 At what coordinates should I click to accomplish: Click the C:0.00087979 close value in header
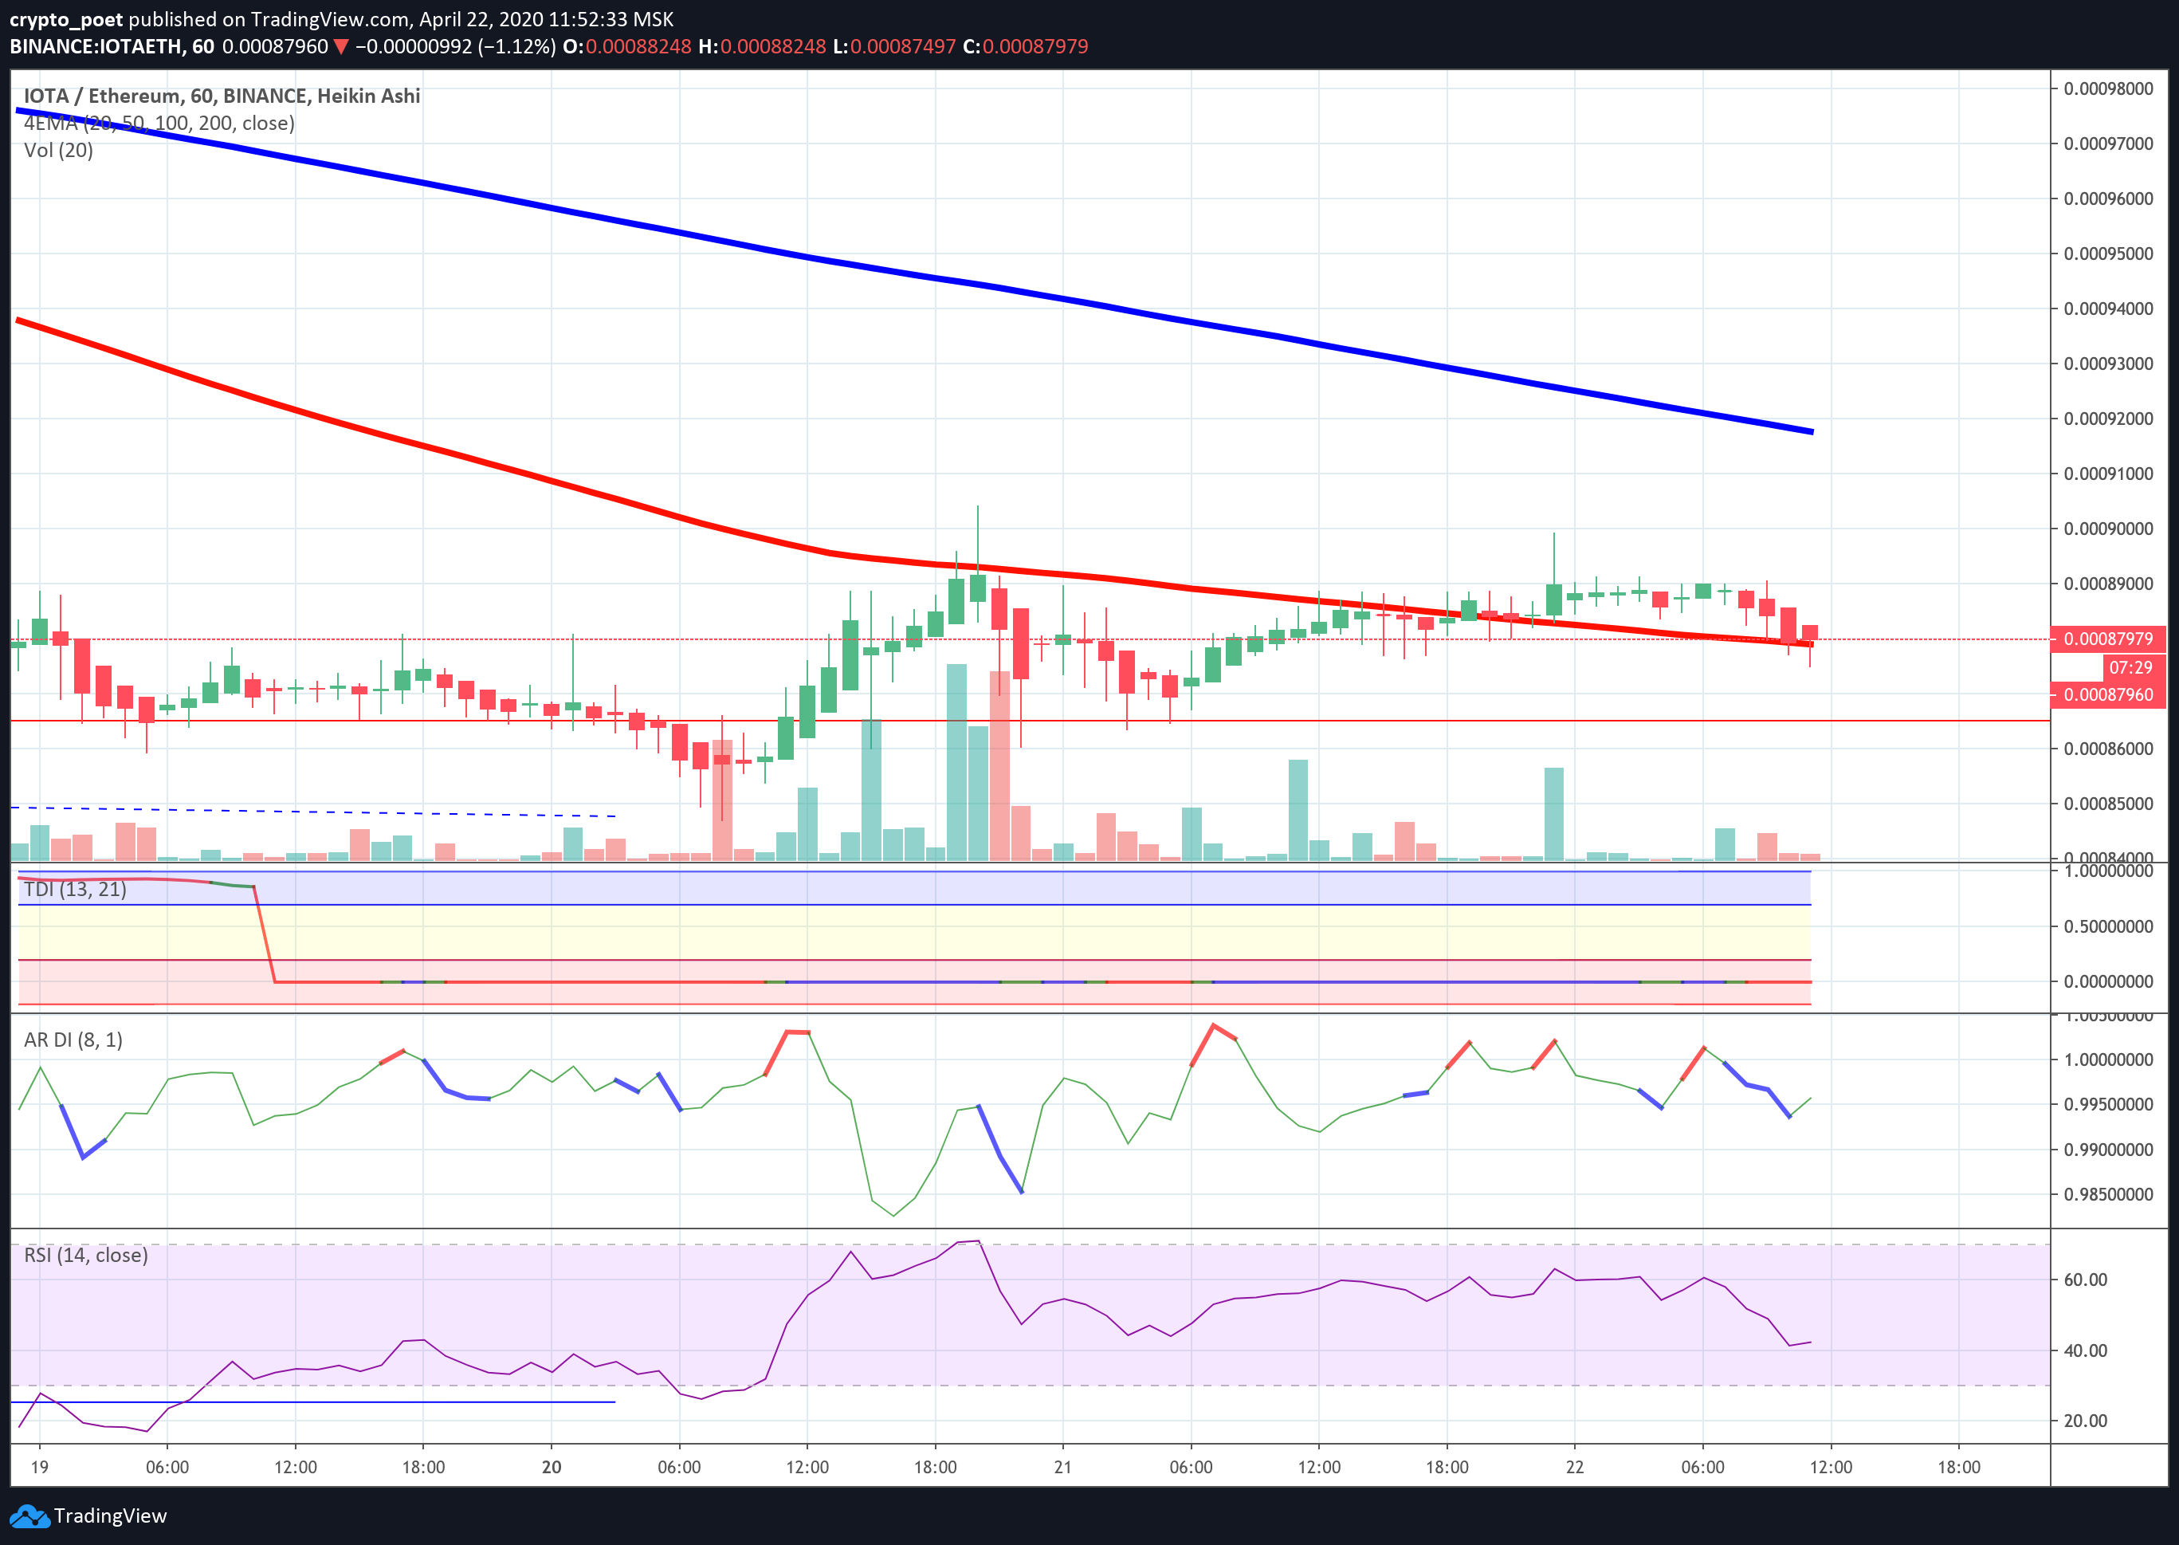[1025, 46]
